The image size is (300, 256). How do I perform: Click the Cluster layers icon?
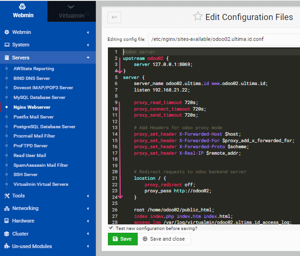pyautogui.click(x=7, y=234)
